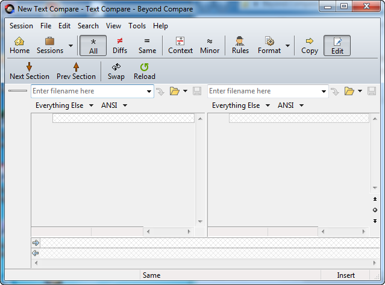Jump to Prev Section
The height and width of the screenshot is (285, 385).
[76, 71]
